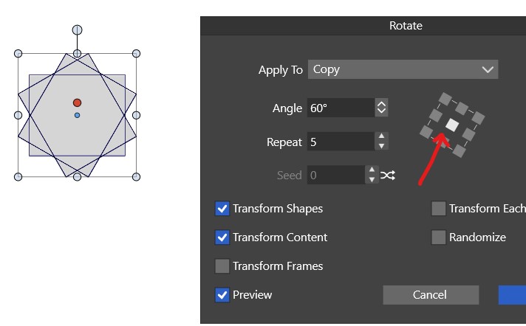Select bottom-right anchor point in origin selector

460,150
